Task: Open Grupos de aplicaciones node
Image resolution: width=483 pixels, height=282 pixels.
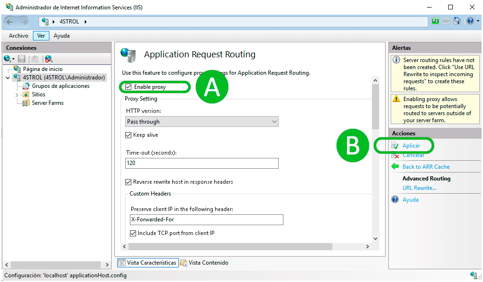Action: 61,86
